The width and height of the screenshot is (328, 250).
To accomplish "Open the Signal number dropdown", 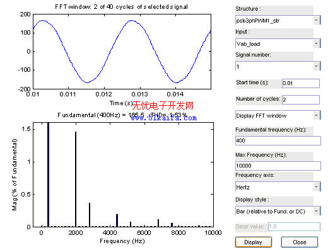I will pyautogui.click(x=278, y=66).
